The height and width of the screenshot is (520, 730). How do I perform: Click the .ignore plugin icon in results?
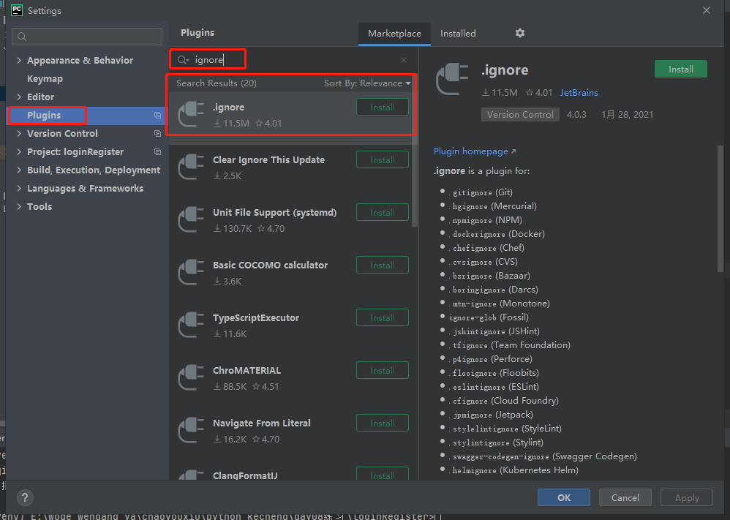tap(192, 114)
